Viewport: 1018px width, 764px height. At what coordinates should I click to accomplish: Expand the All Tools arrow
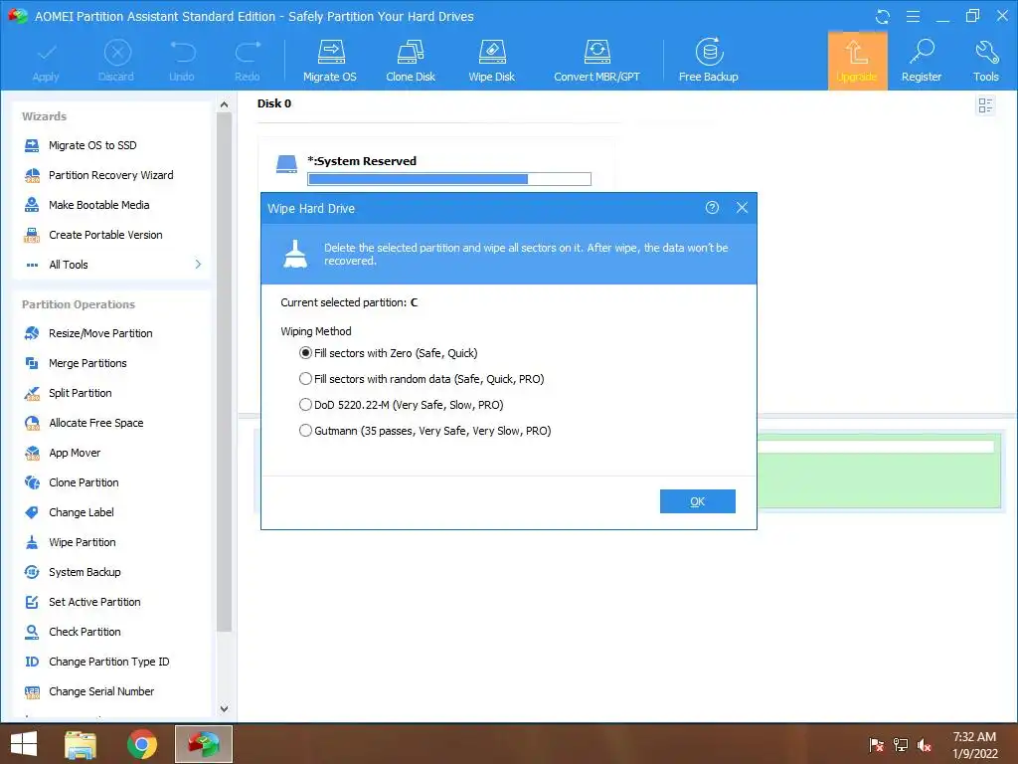point(198,265)
